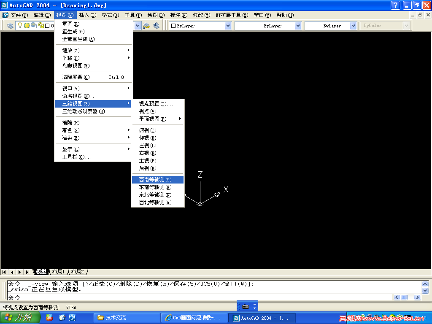Choose 视点预置(I)... in 3D views submenu
This screenshot has height=324, width=432.
point(158,104)
